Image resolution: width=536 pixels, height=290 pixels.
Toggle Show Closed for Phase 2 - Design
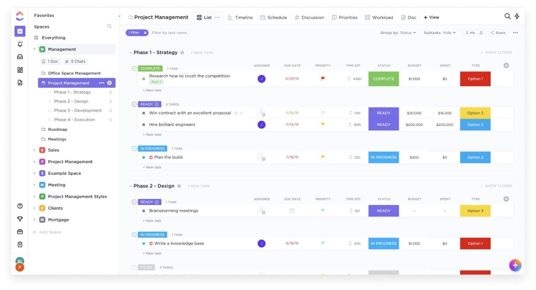(496, 186)
